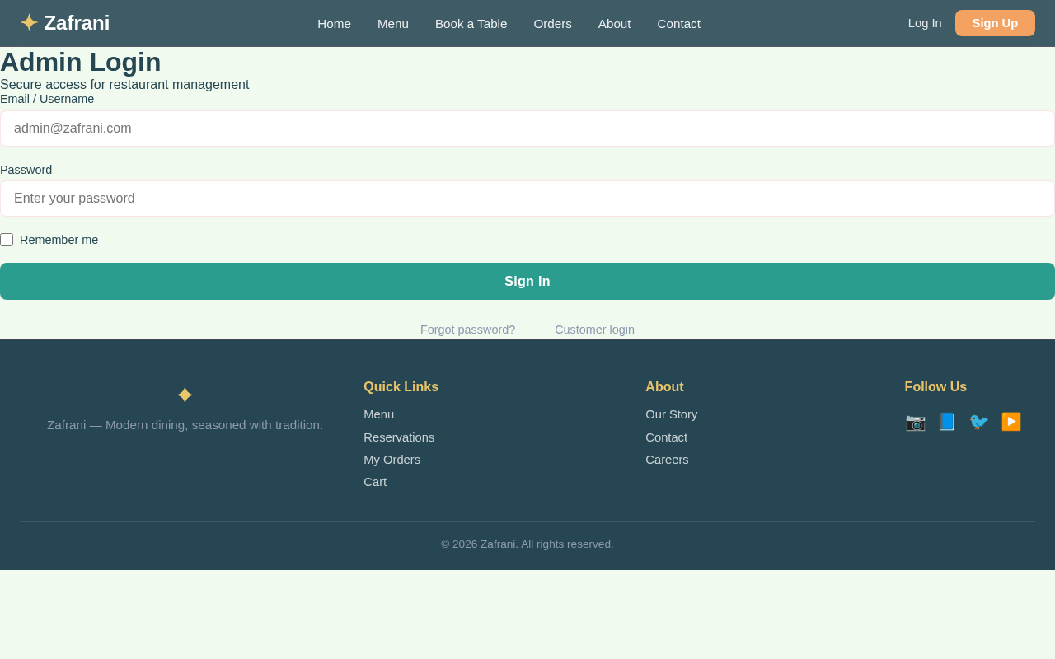This screenshot has height=659, width=1055.
Task: Click the About heading in footer
Action: point(664,387)
